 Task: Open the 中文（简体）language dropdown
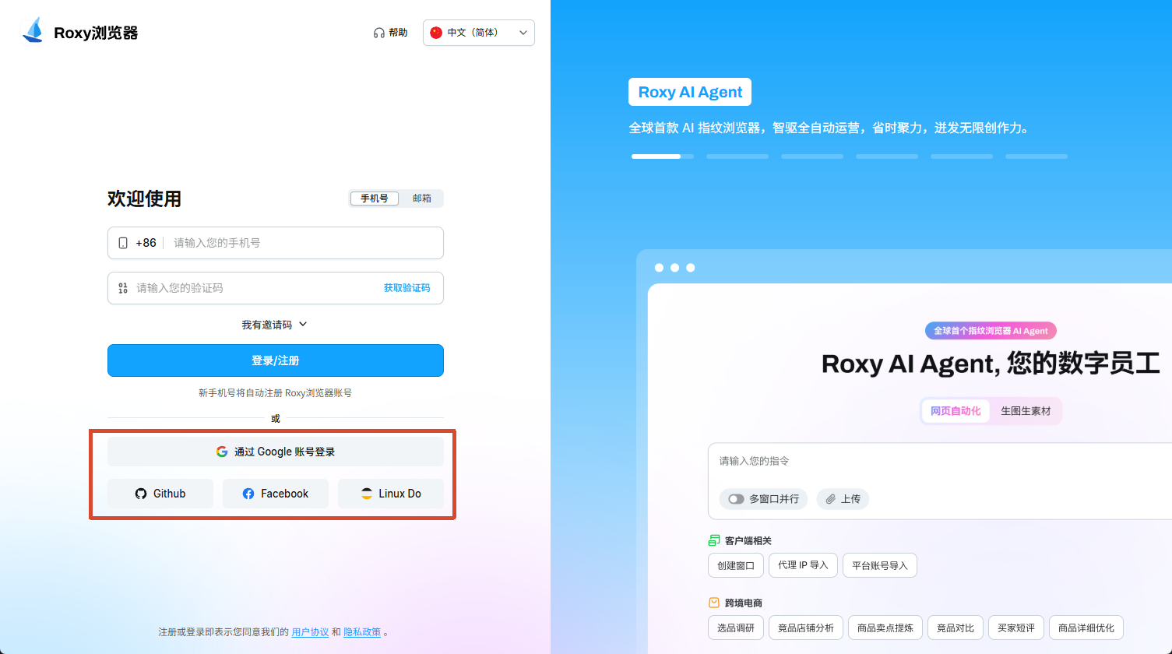pos(479,33)
